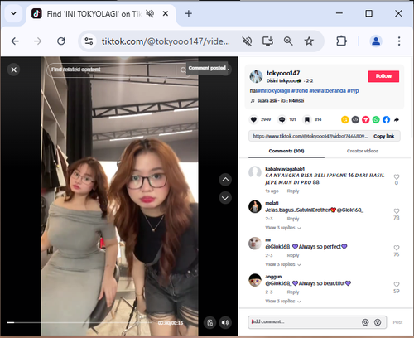
Task: Like the 'Always so perfect' comment
Action: 397,248
